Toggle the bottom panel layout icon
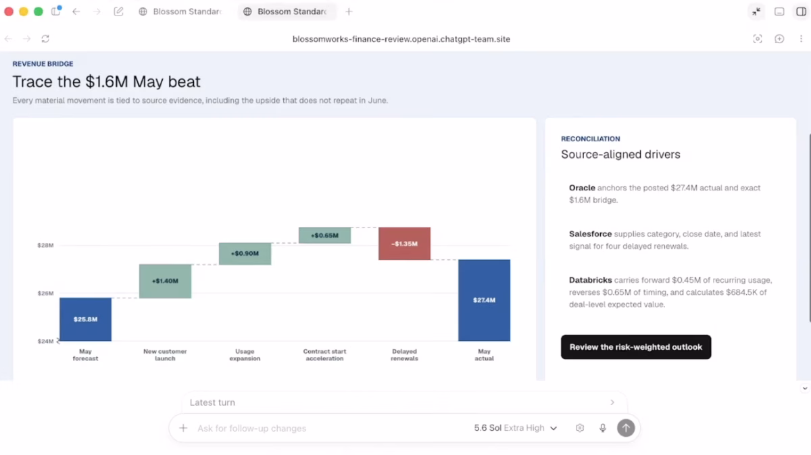Screen dimensions: 811x455 [x=779, y=11]
